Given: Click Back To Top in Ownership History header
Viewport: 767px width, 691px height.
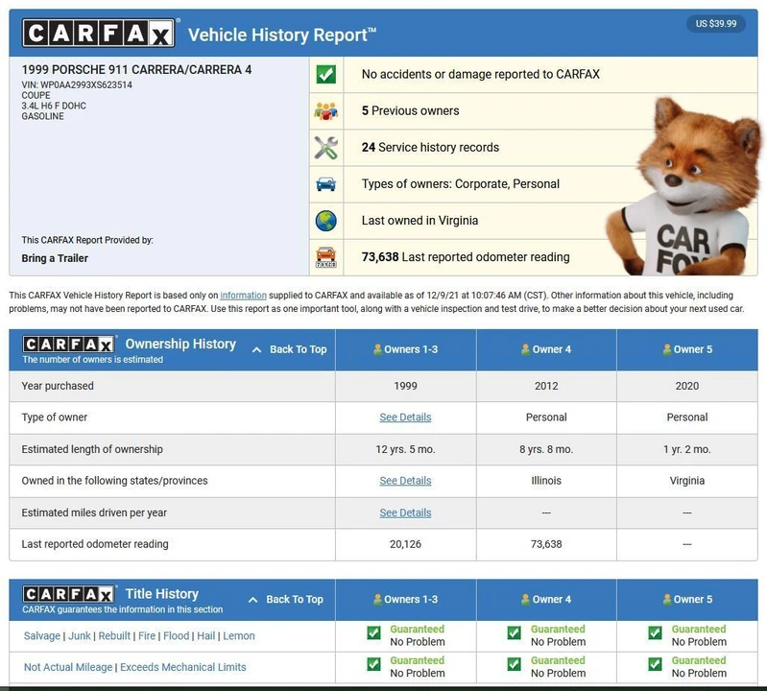Looking at the screenshot, I should pyautogui.click(x=290, y=349).
